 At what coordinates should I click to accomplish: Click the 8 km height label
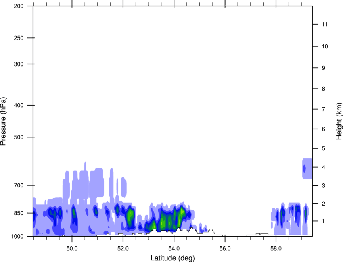[324, 89]
